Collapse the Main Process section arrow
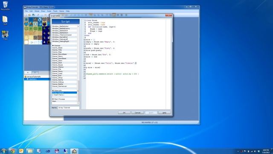273x154 pixels. 53,99
